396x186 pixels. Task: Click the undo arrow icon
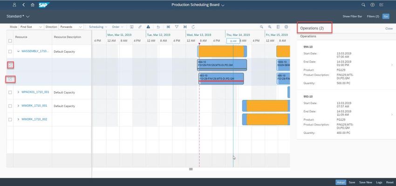tap(158, 27)
